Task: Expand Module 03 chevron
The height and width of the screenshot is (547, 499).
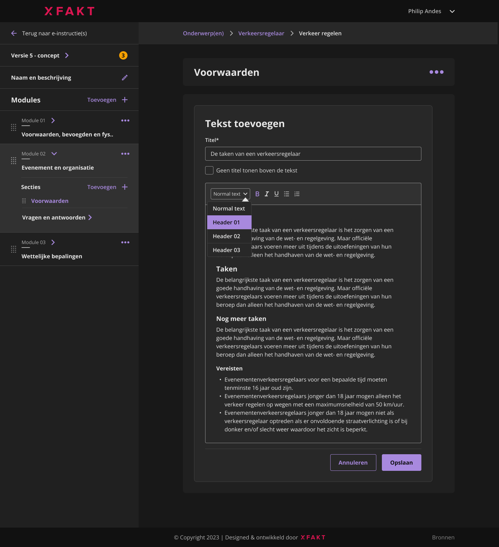Action: click(x=53, y=242)
